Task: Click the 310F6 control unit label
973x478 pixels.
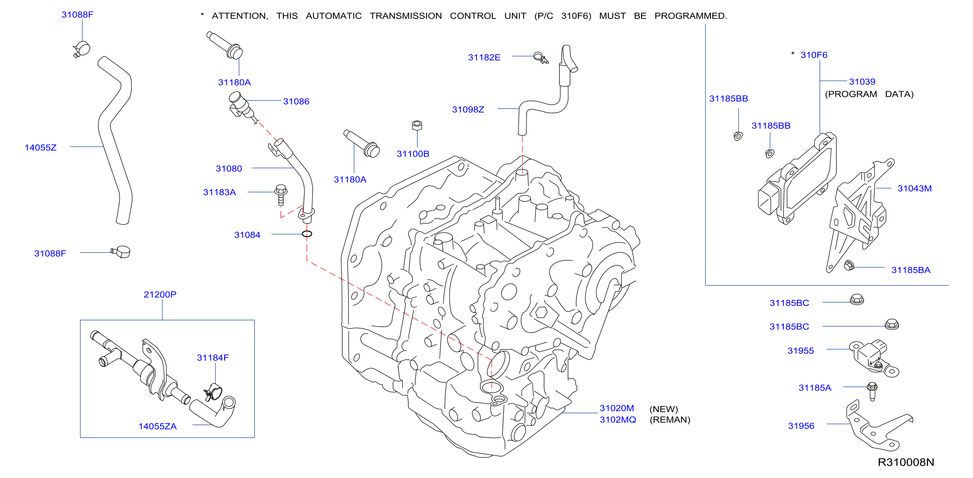Action: point(813,55)
